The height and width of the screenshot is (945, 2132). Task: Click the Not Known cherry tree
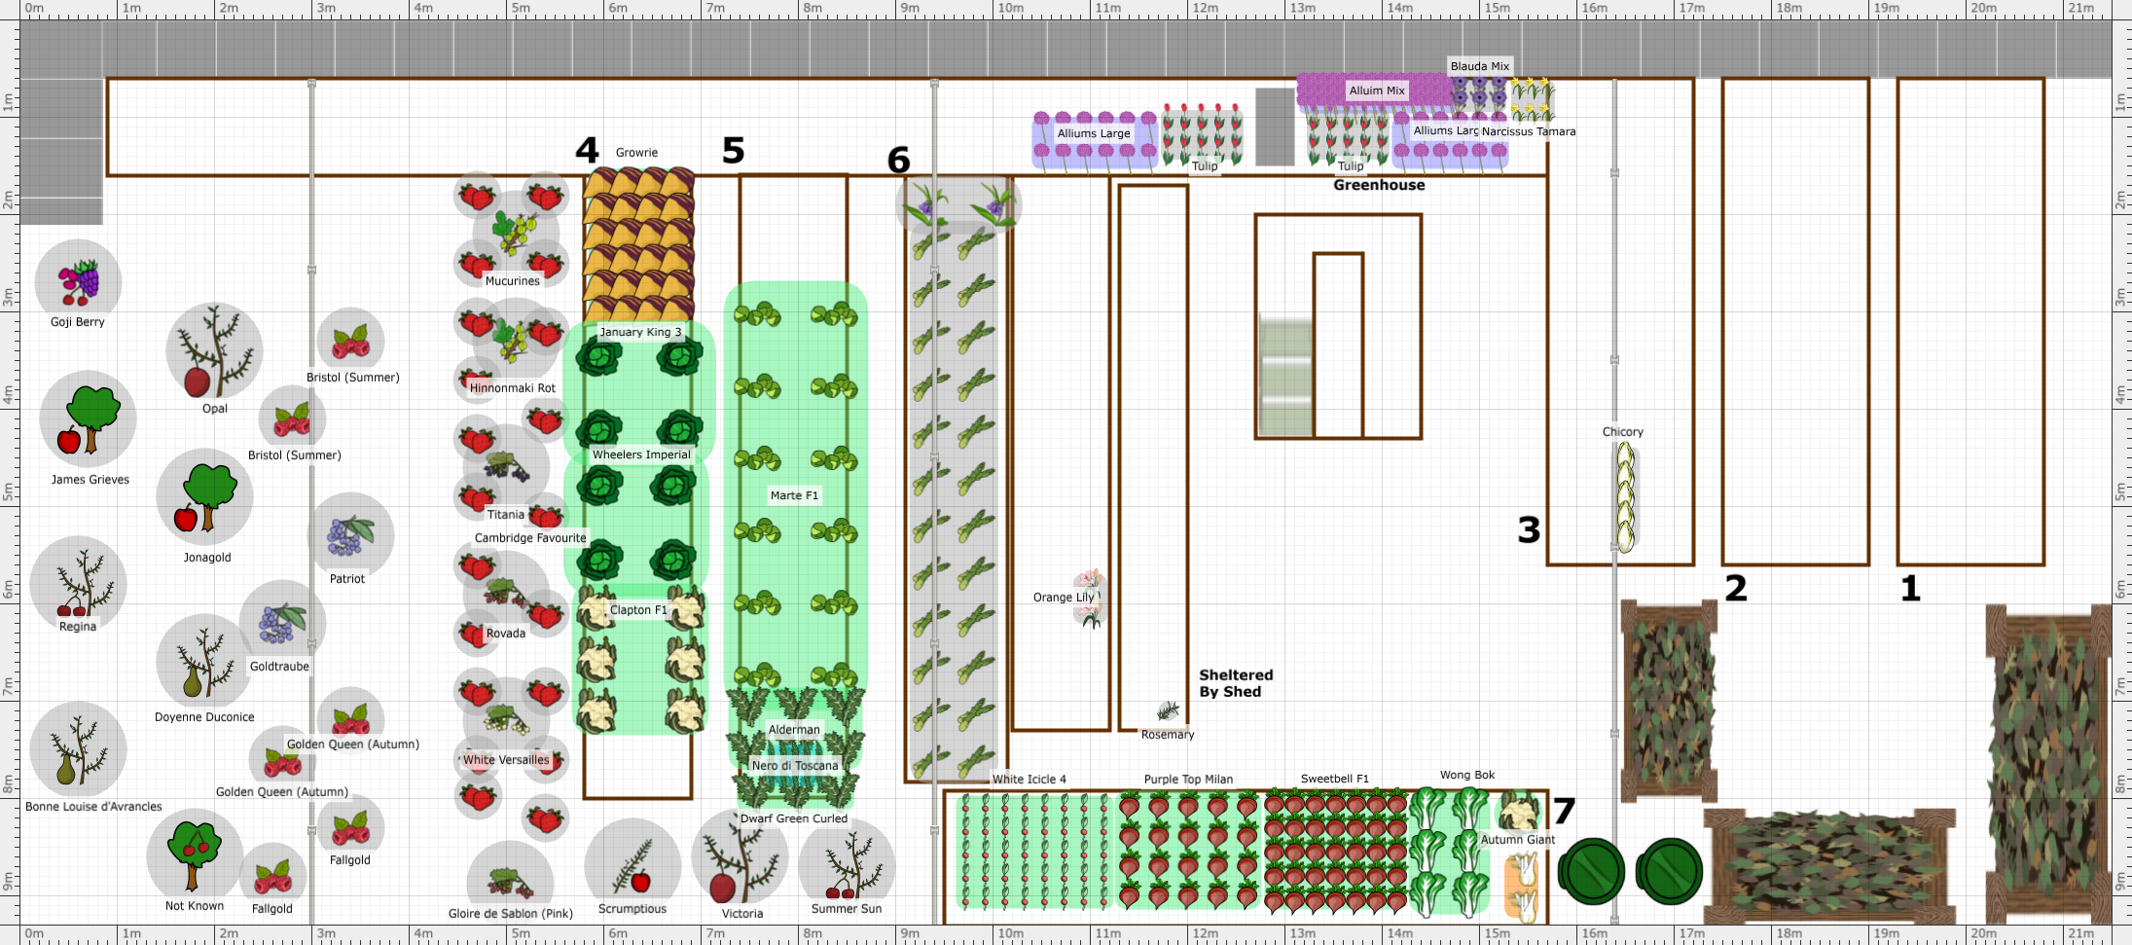pos(195,856)
